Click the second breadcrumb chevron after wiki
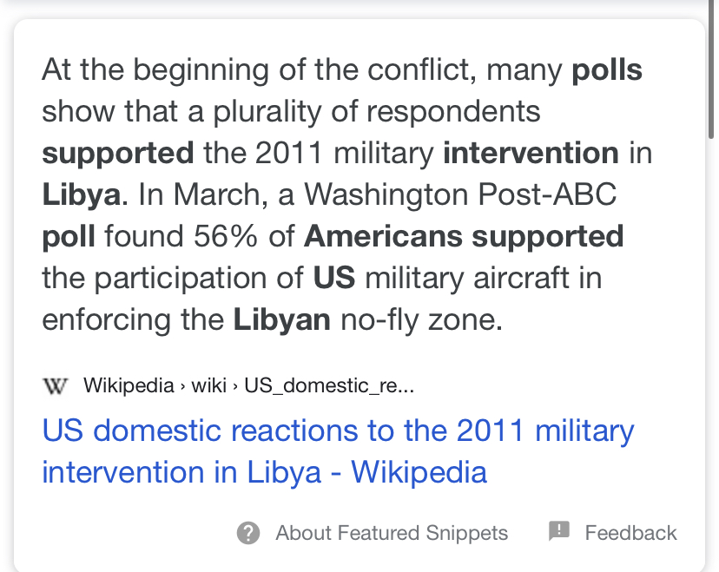Image resolution: width=719 pixels, height=572 pixels. pos(235,387)
